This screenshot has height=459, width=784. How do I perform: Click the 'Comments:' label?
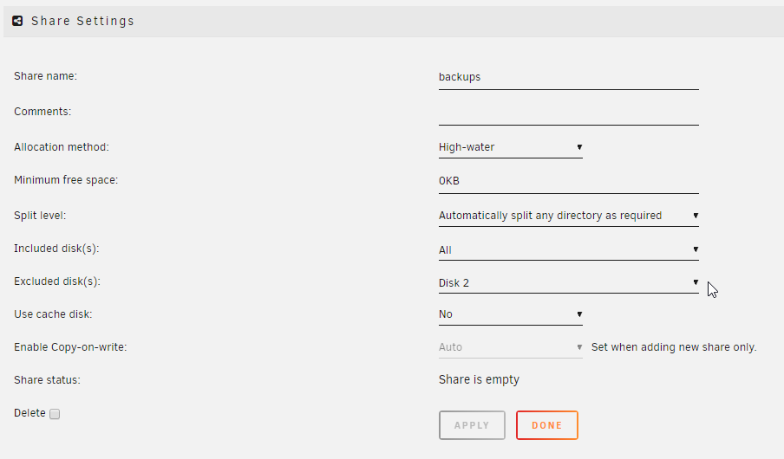coord(42,112)
